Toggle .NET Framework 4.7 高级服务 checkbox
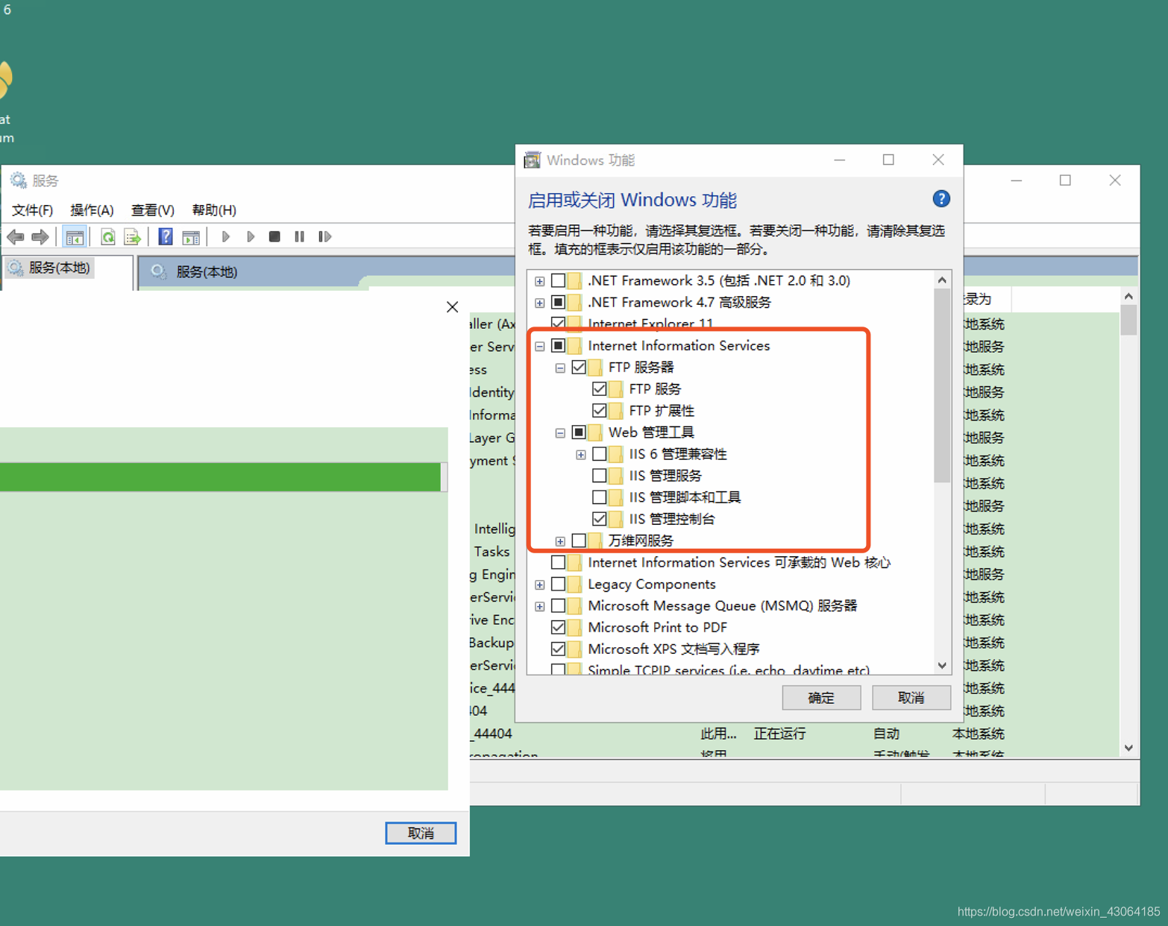The image size is (1168, 926). tap(558, 303)
